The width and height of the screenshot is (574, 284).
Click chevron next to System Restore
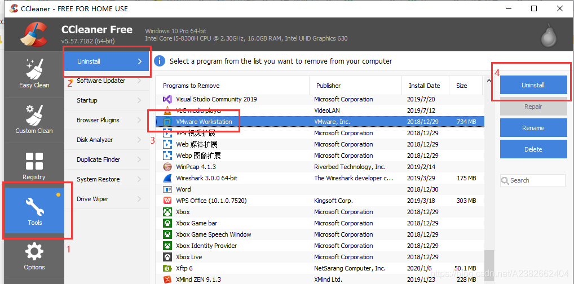(139, 179)
